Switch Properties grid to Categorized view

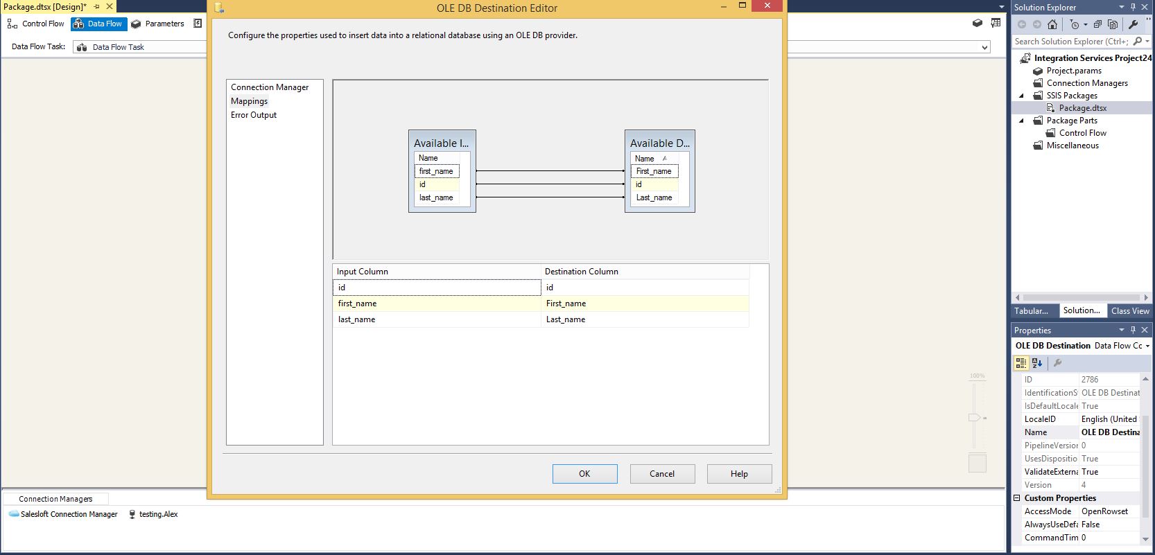coord(1021,362)
